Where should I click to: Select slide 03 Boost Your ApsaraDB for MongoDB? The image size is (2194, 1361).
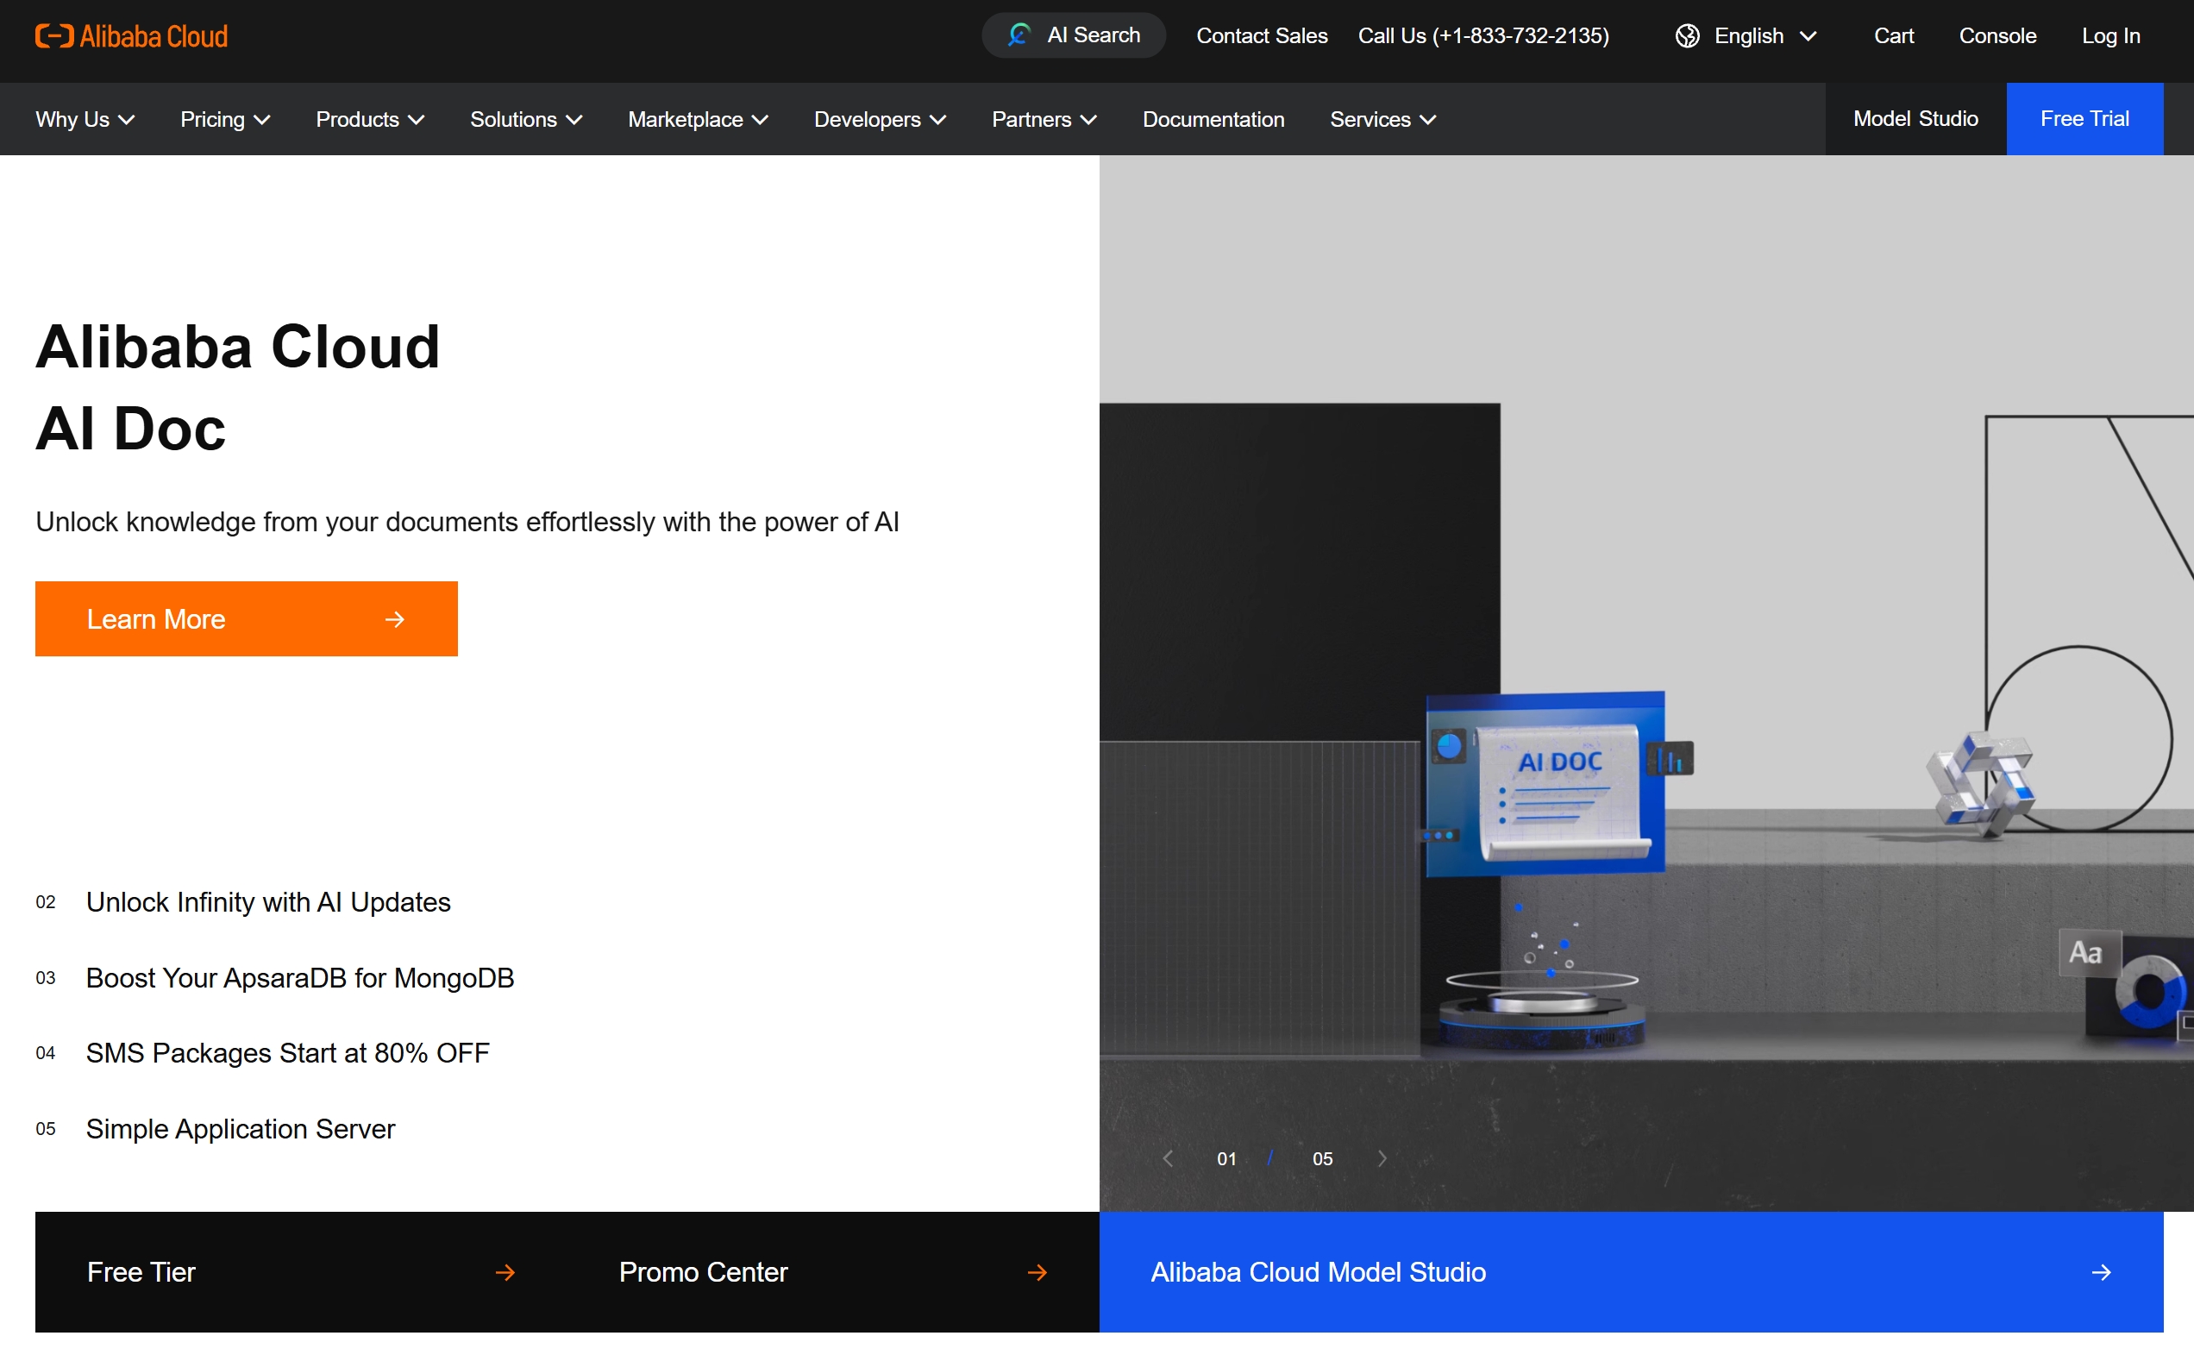point(298,977)
